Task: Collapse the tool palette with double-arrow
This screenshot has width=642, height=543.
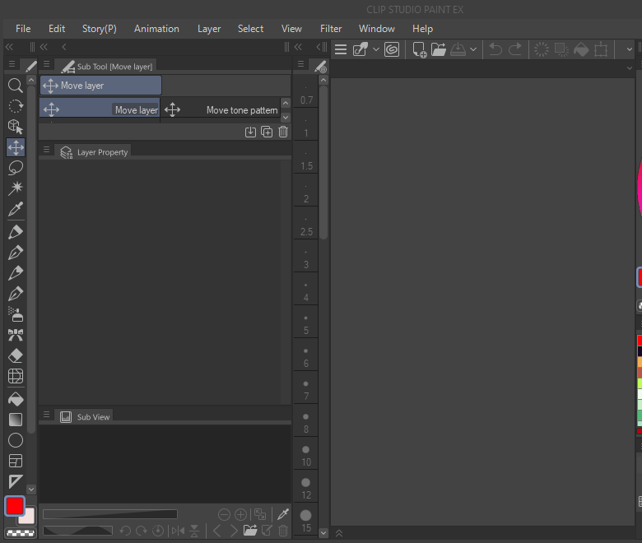Action: [10, 47]
